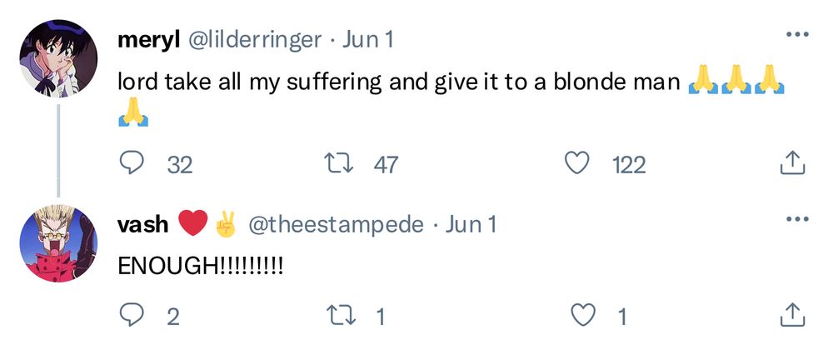Open more options on meryl's tweet
This screenshot has height=350, width=833.
[797, 35]
